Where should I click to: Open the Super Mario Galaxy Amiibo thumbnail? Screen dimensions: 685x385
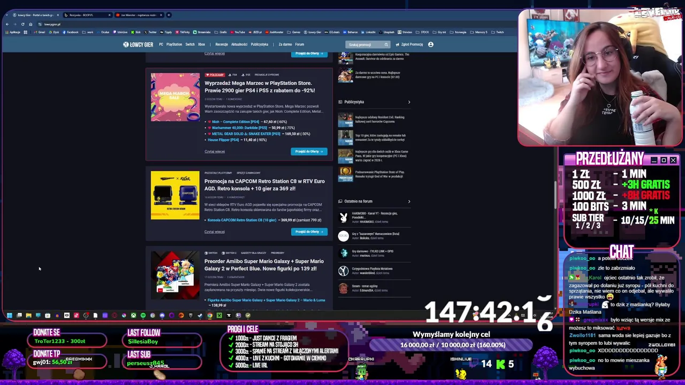click(x=175, y=275)
